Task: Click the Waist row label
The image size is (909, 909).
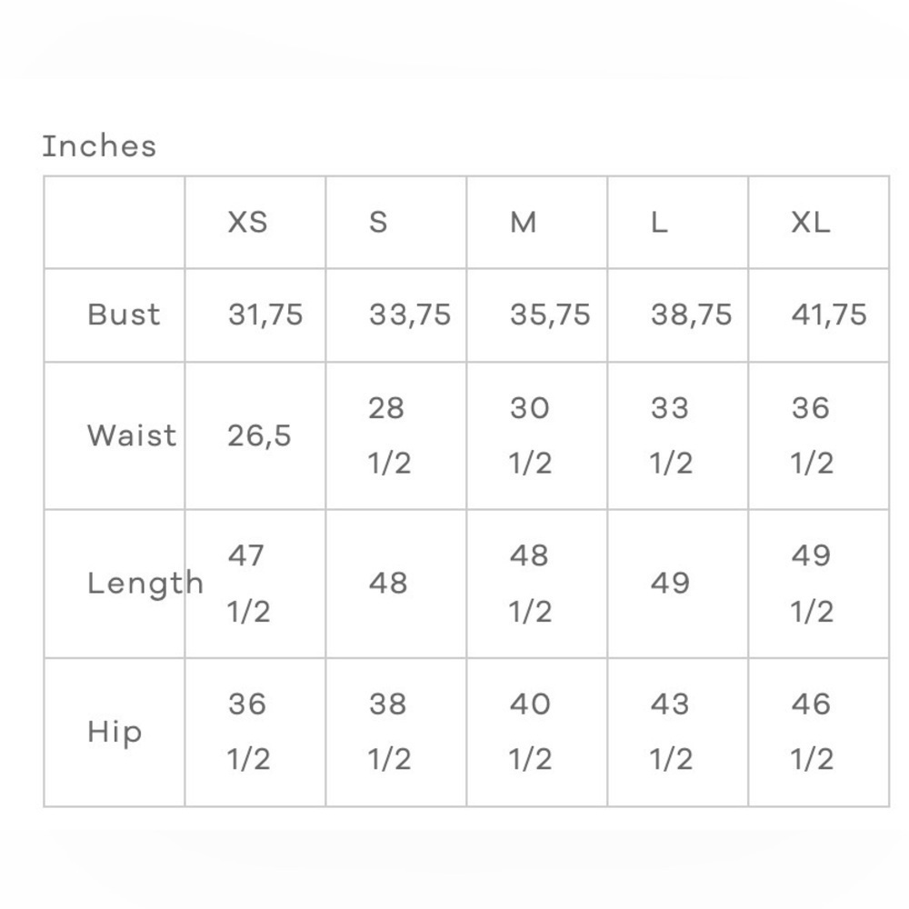Action: tap(132, 435)
